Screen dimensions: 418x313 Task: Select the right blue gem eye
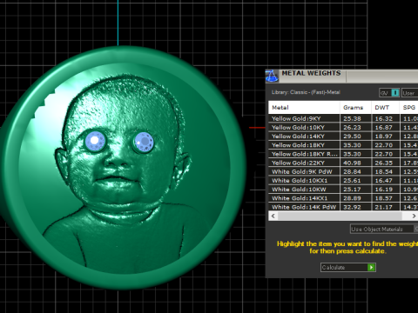tap(144, 143)
